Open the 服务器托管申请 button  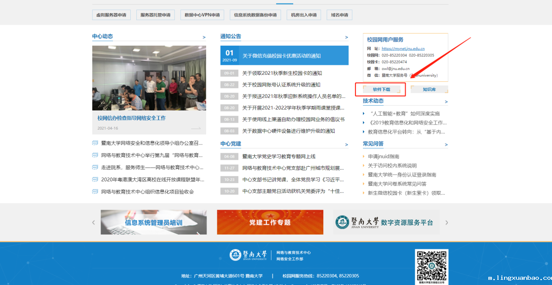[156, 15]
